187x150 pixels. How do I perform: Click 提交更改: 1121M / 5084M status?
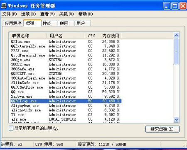(102, 144)
